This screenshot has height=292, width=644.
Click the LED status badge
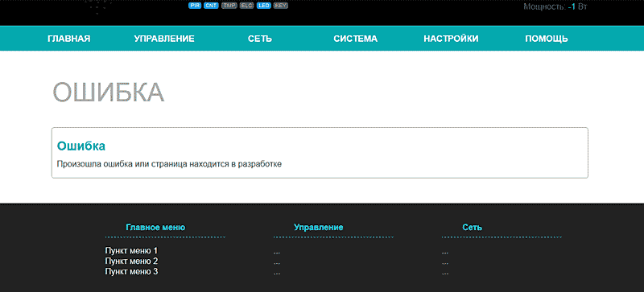264,6
